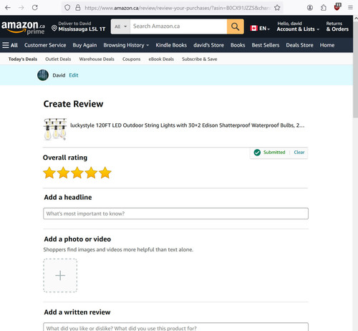This screenshot has height=331, width=358.
Task: Expand Browsing History dropdown
Action: 126,45
